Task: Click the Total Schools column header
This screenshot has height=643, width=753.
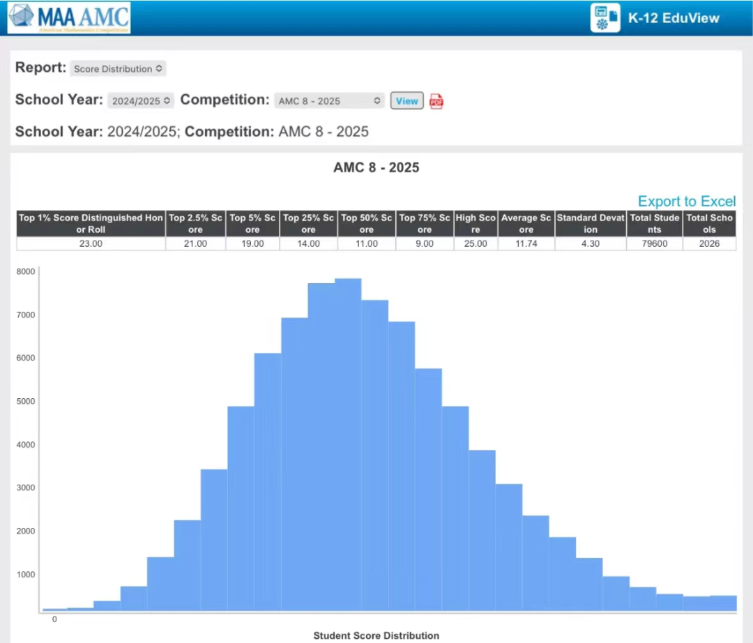Action: 709,224
